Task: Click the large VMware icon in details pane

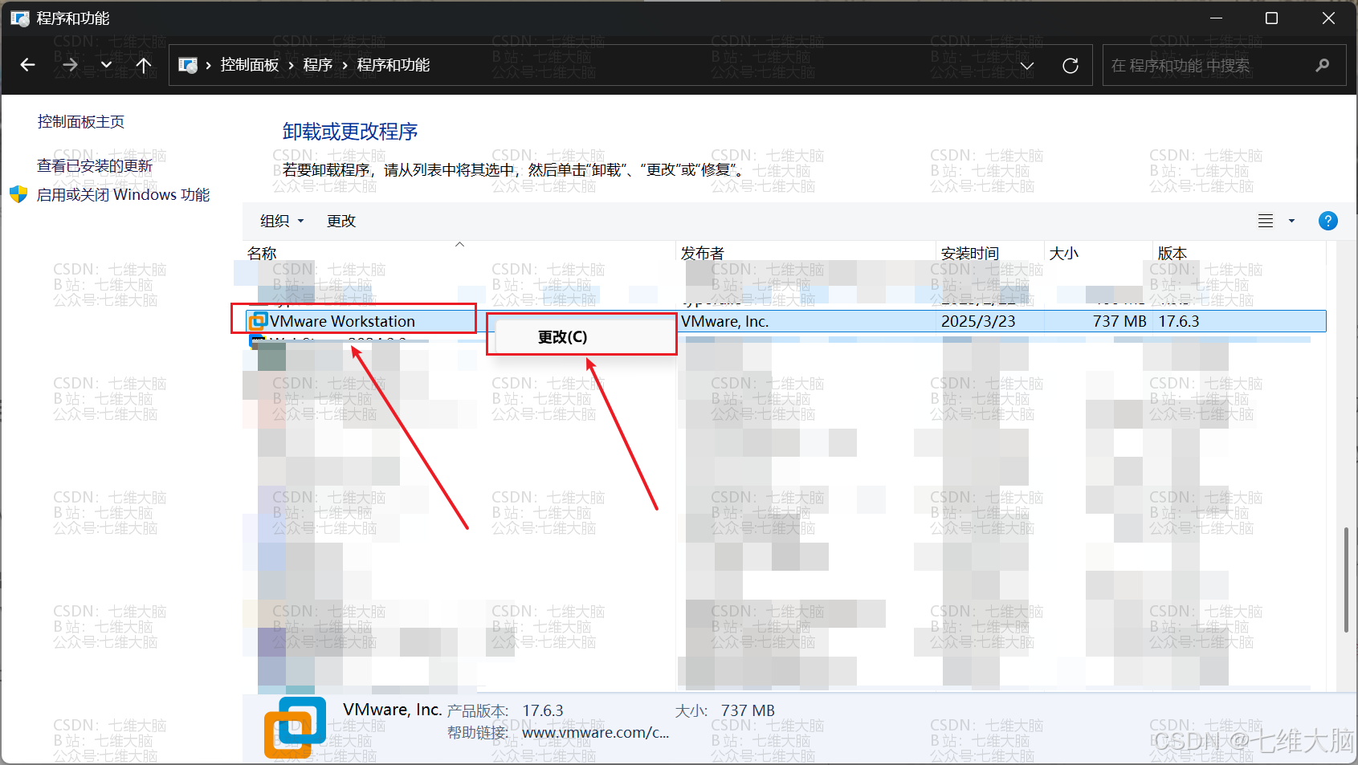Action: click(295, 728)
